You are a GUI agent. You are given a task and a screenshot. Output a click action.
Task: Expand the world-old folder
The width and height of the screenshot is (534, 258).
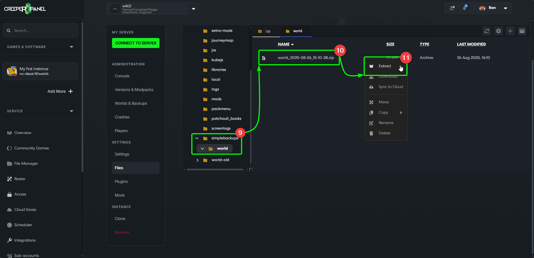[198, 160]
